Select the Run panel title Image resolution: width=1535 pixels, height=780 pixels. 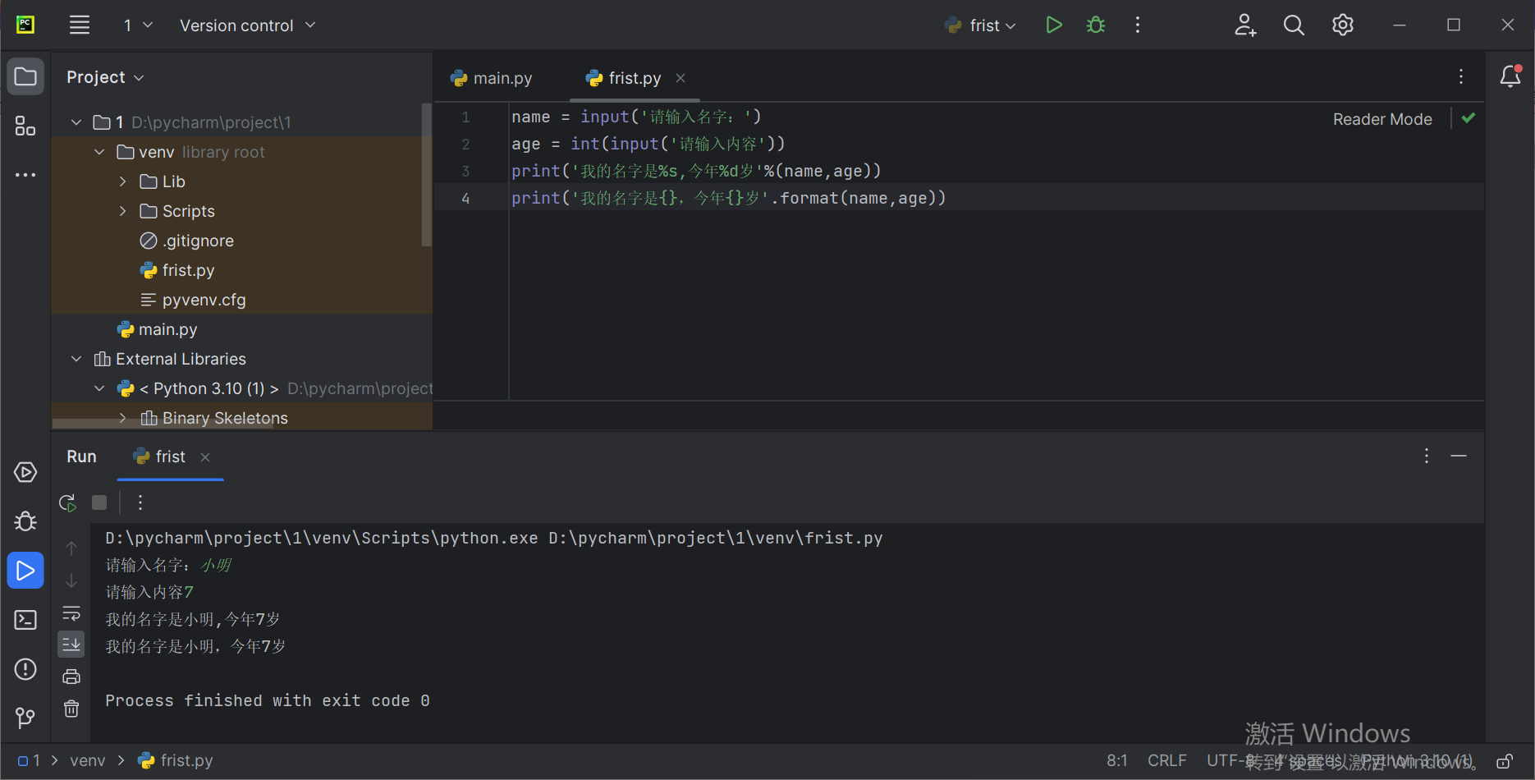tap(81, 457)
